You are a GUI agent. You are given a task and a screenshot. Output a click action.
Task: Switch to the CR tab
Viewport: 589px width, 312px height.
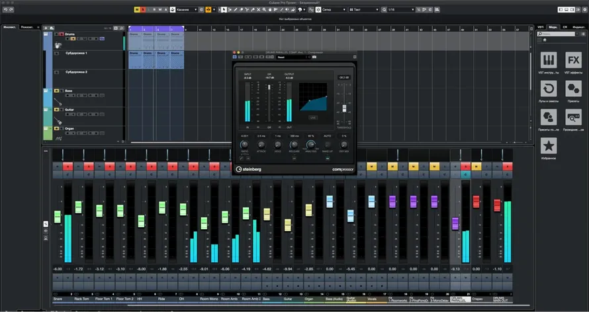point(565,27)
